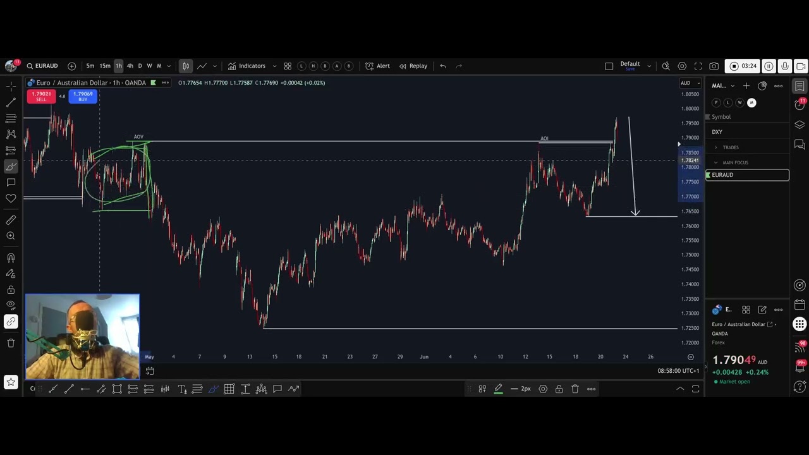Toggle the recorder microphone
The width and height of the screenshot is (809, 455).
785,66
